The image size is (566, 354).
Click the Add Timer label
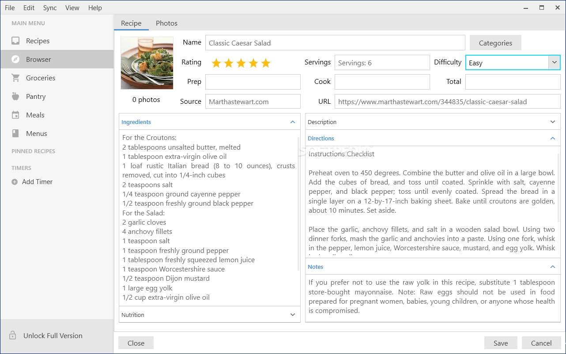[38, 182]
